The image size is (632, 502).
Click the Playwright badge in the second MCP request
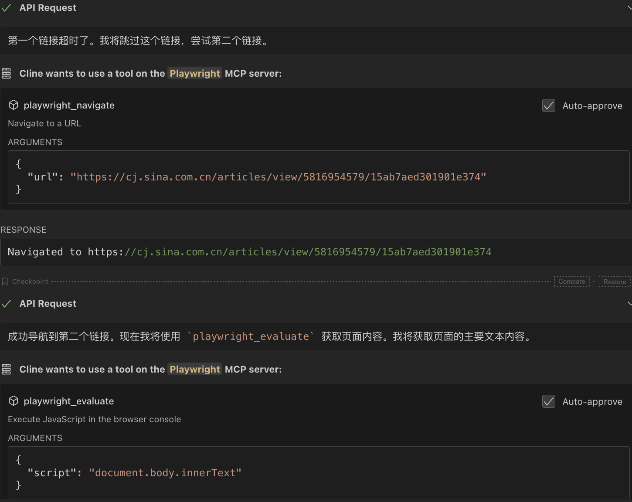pyautogui.click(x=195, y=370)
